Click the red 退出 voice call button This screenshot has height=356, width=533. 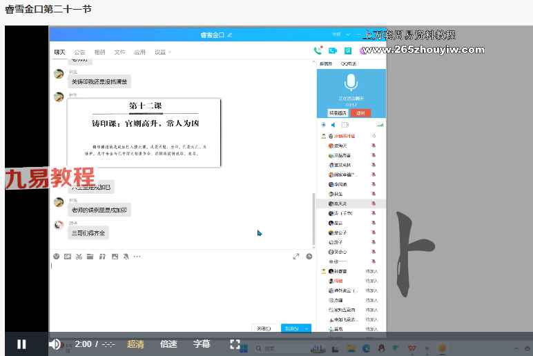[x=360, y=113]
